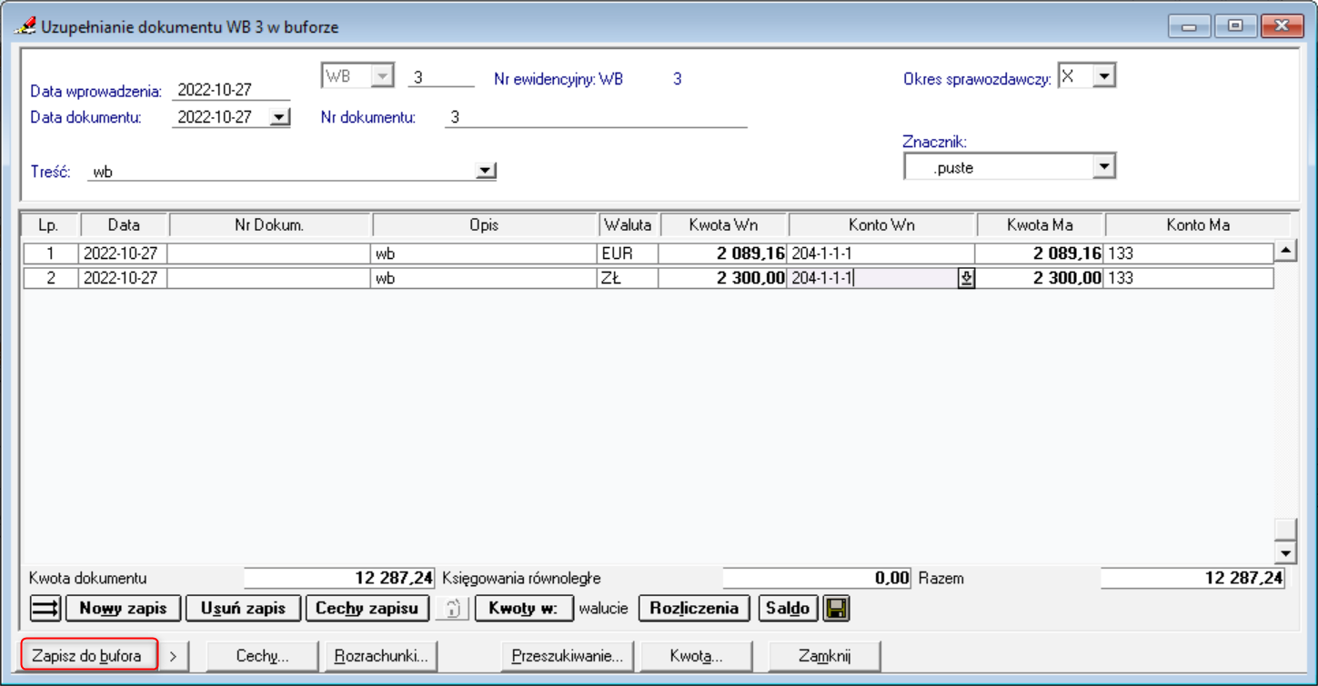
Task: Click Konto Ma 133 in row 2
Action: pyautogui.click(x=1188, y=279)
